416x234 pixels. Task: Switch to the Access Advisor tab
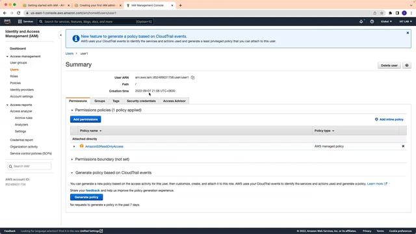(x=174, y=101)
